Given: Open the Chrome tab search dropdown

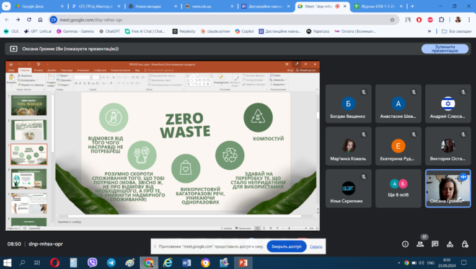Looking at the screenshot, I should (x=6, y=6).
